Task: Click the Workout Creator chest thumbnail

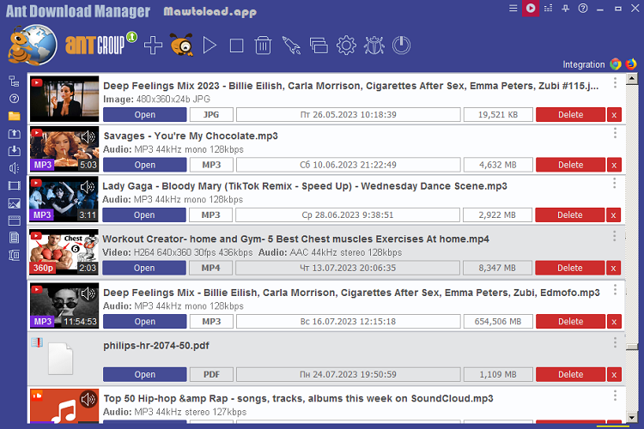Action: [64, 252]
